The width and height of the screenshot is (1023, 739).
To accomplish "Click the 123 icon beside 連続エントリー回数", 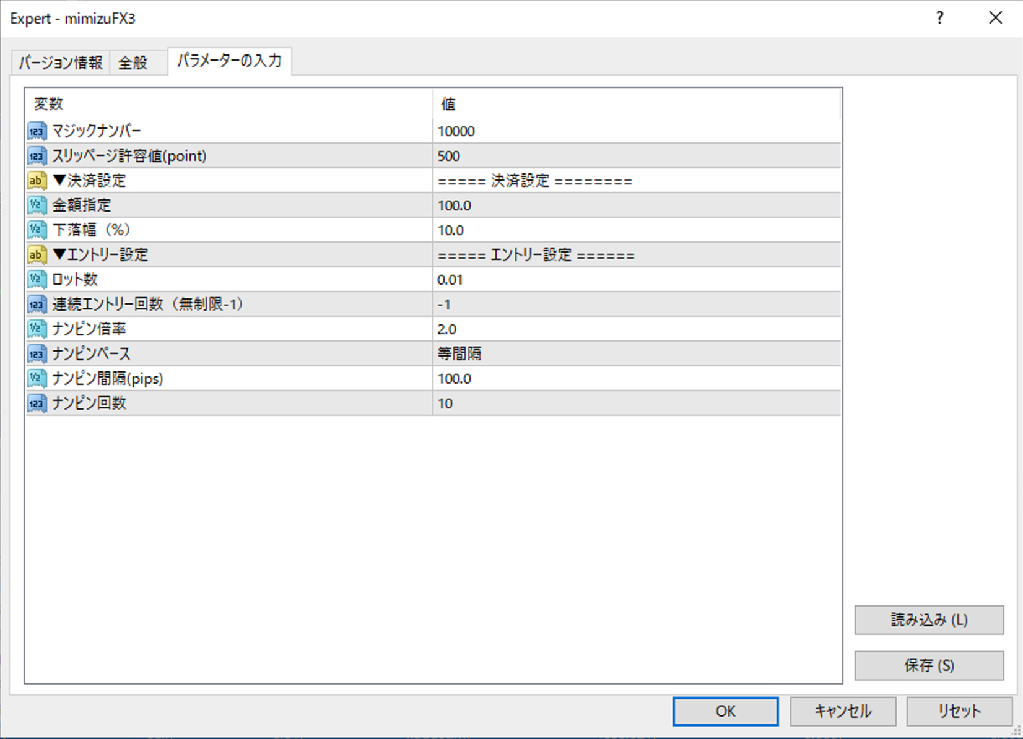I will [37, 304].
